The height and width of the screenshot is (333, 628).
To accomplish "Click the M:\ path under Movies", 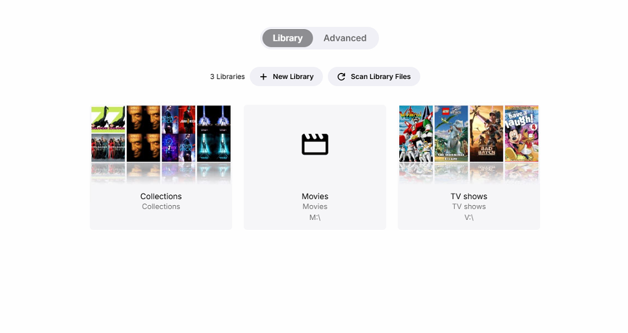I will coord(315,217).
